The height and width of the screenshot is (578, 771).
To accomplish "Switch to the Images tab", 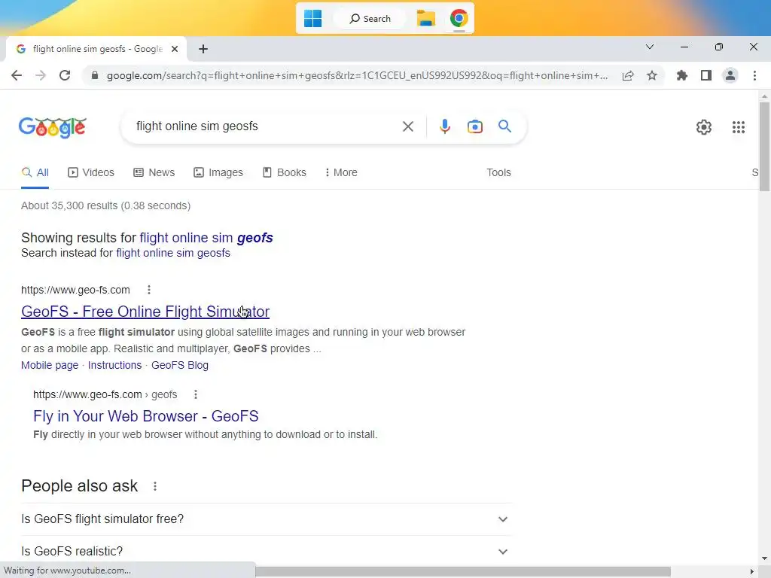I will 218,172.
